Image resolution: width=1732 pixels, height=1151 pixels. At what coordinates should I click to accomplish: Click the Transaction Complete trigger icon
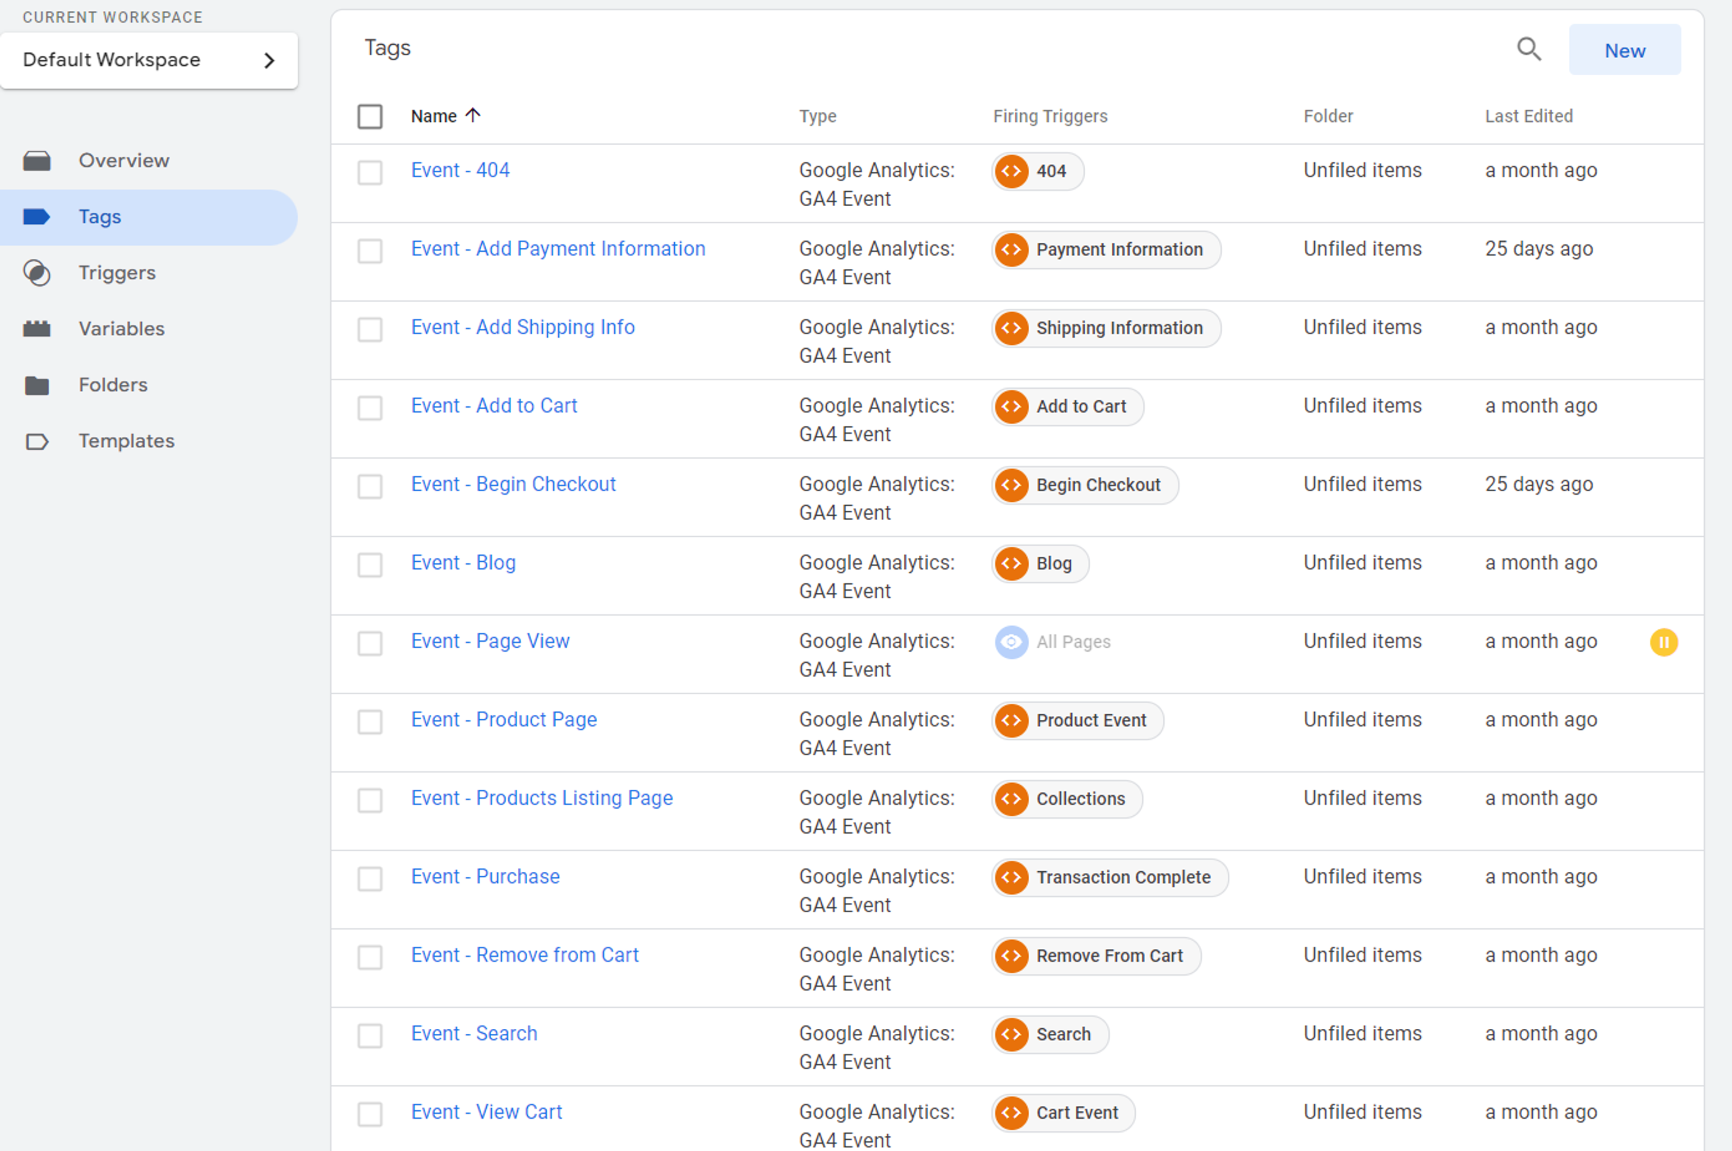(1012, 878)
